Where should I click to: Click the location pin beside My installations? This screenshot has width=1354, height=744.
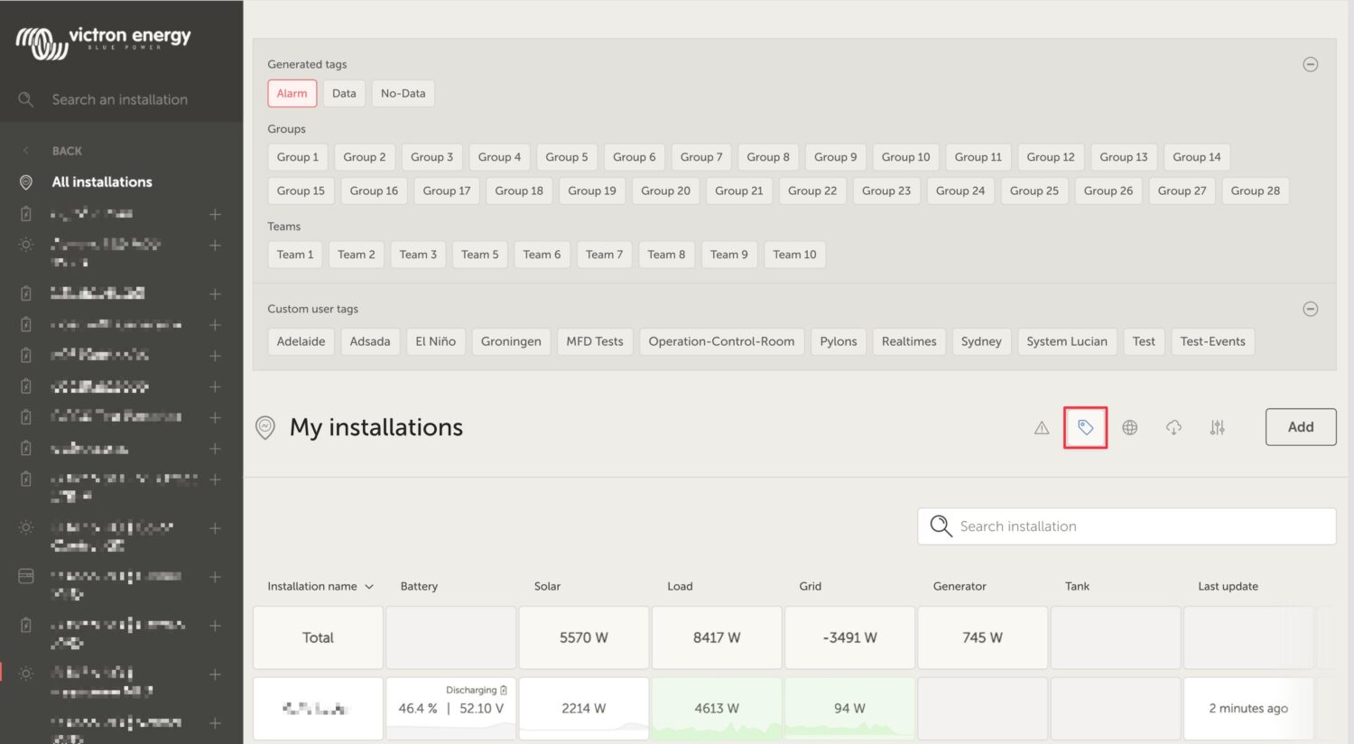[x=264, y=427]
